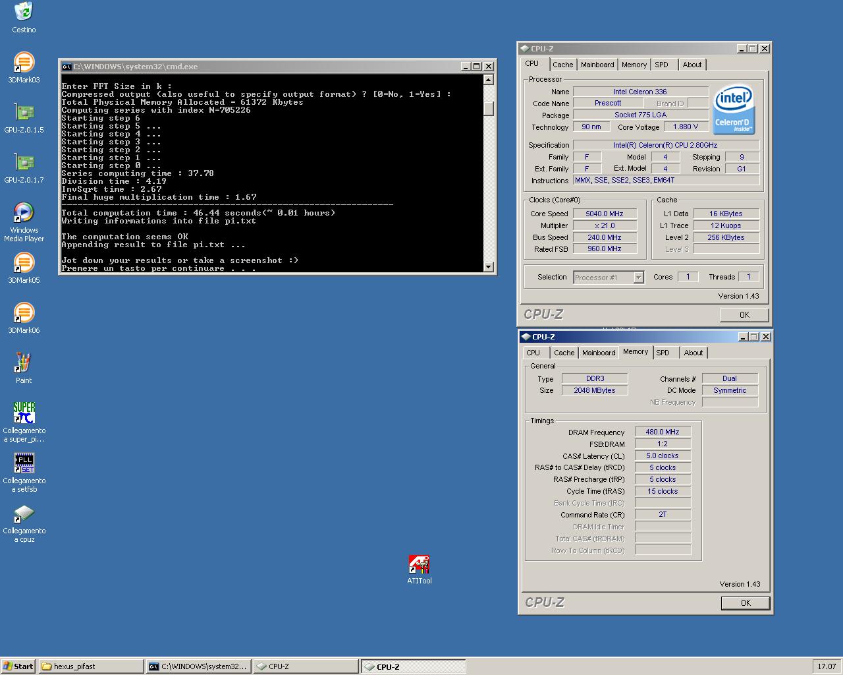Click the Multiplier x 21.0 field
Viewport: 843px width, 675px height.
605,225
